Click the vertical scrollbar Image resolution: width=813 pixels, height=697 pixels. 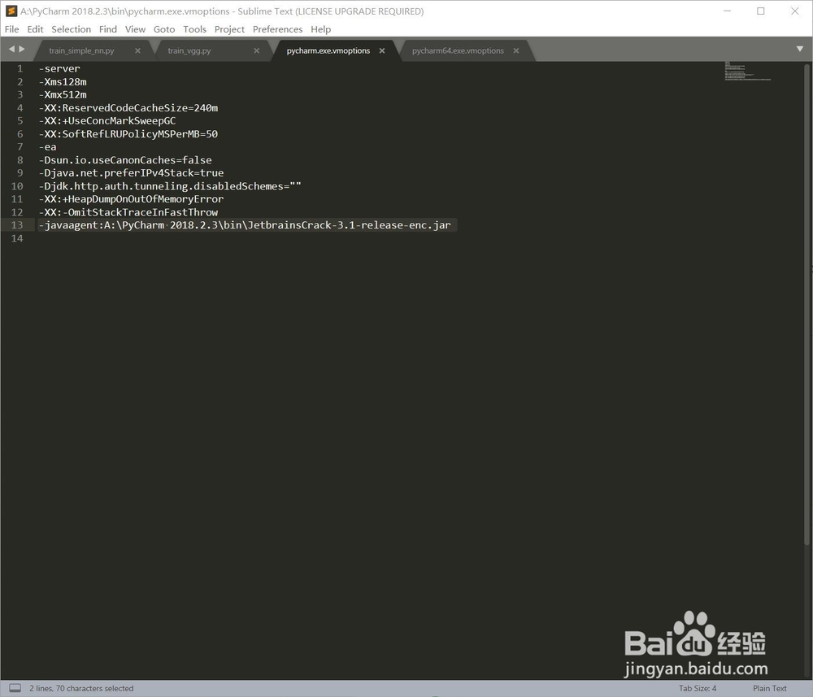click(x=806, y=304)
